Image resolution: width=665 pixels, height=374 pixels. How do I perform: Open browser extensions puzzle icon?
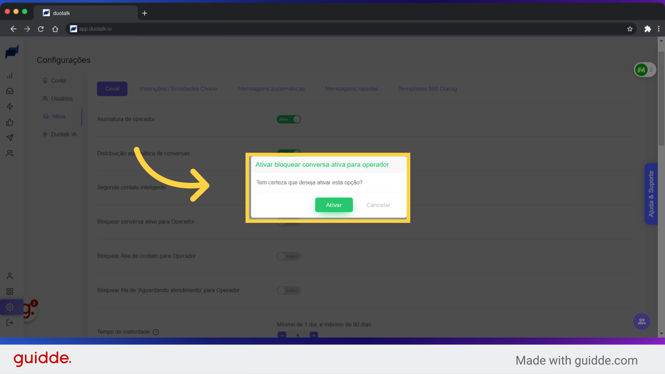(648, 29)
